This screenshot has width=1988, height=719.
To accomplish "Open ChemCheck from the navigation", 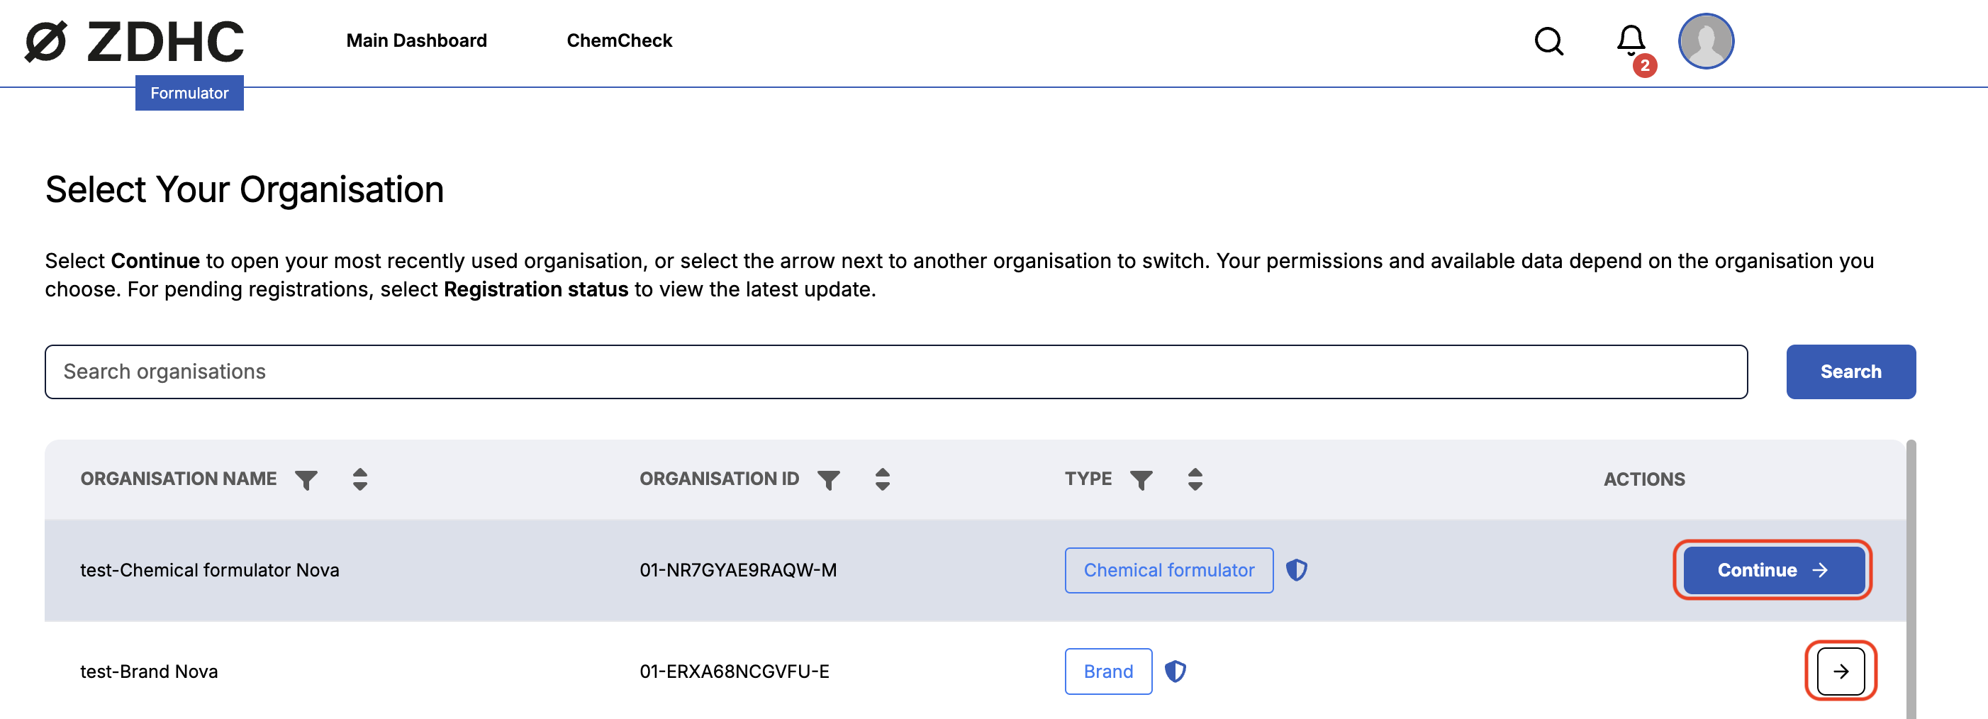I will (x=620, y=41).
